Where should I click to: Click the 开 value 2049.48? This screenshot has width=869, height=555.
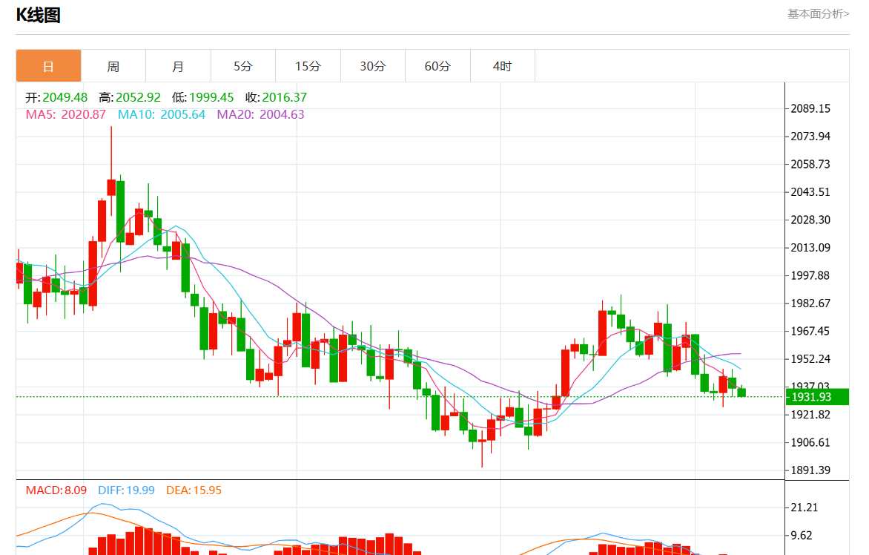[x=65, y=98]
